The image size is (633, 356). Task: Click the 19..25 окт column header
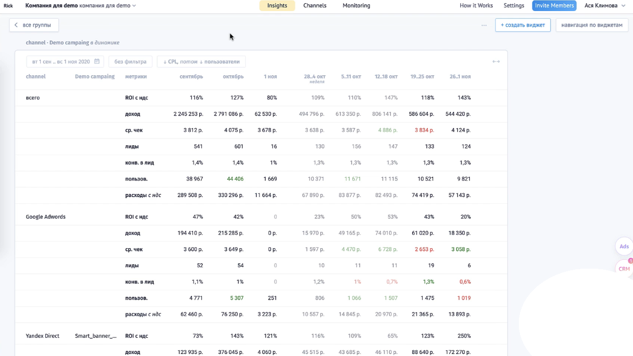click(422, 77)
